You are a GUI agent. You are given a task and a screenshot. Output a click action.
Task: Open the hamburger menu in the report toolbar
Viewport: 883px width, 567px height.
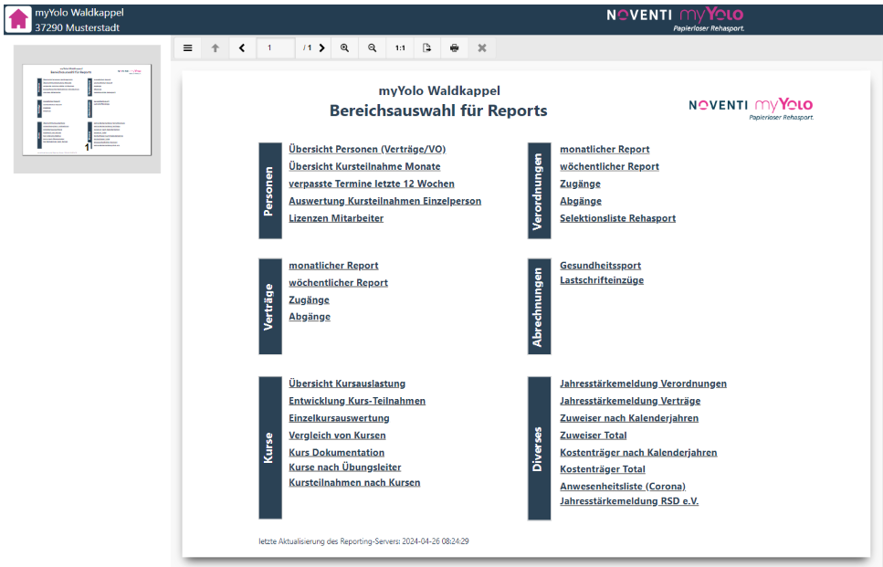187,48
